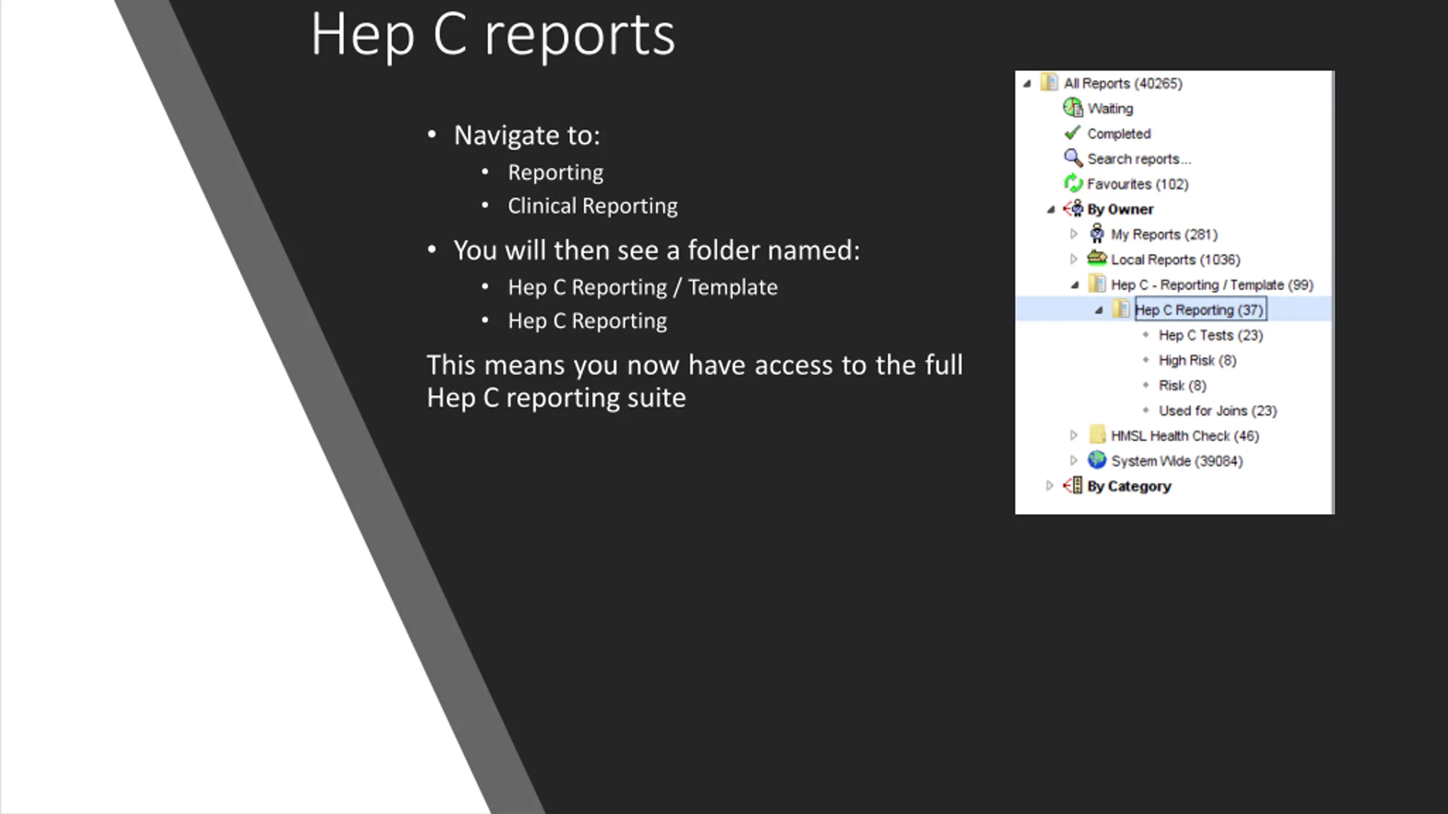Click the Hep C Reporting folder icon
Screen dimensions: 1448x814
pos(1121,309)
